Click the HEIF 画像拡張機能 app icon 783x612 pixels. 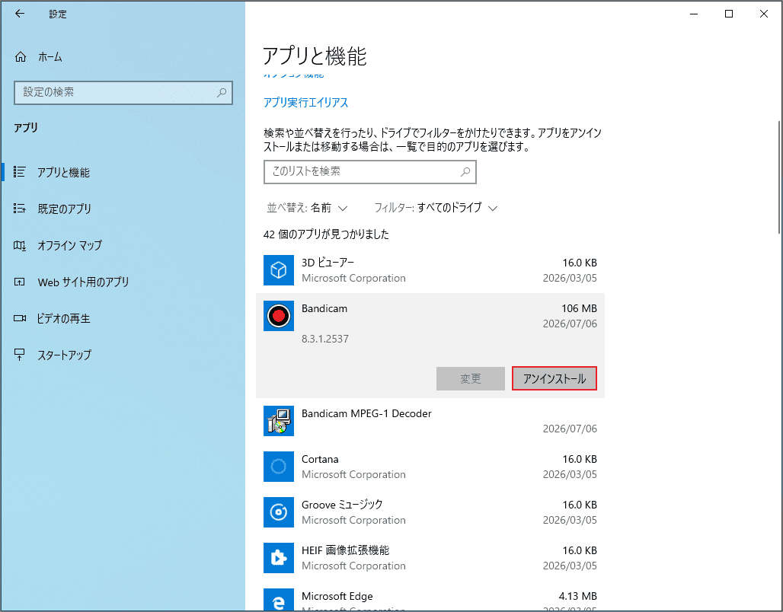(279, 558)
